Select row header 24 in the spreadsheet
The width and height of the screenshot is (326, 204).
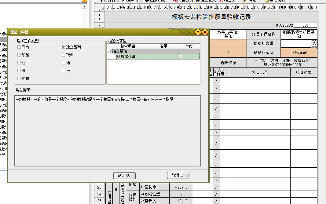[99, 194]
